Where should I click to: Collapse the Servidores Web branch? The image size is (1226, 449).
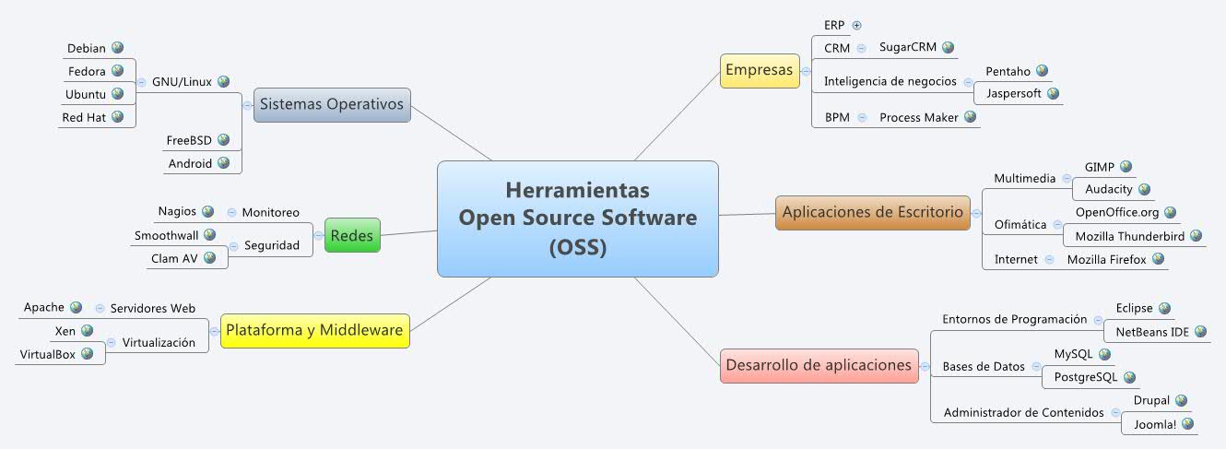(100, 308)
